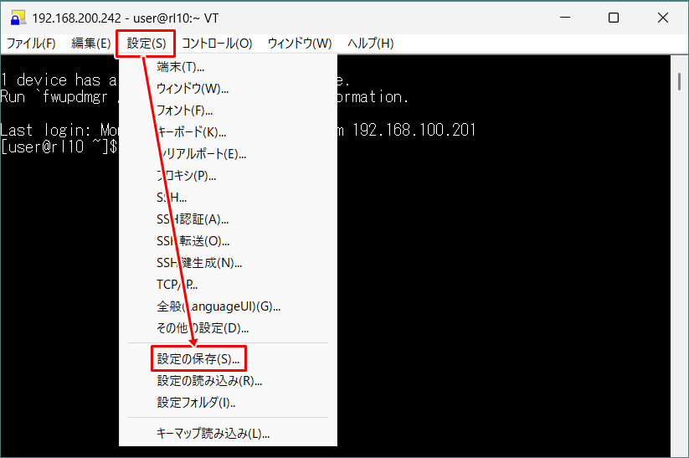This screenshot has height=458, width=689.
Task: Open フォント(F)... font settings
Action: tap(184, 111)
